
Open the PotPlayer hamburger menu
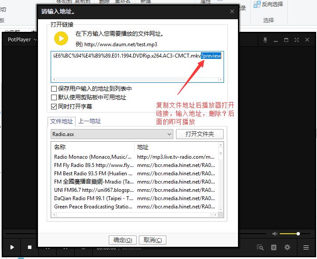tap(306, 247)
